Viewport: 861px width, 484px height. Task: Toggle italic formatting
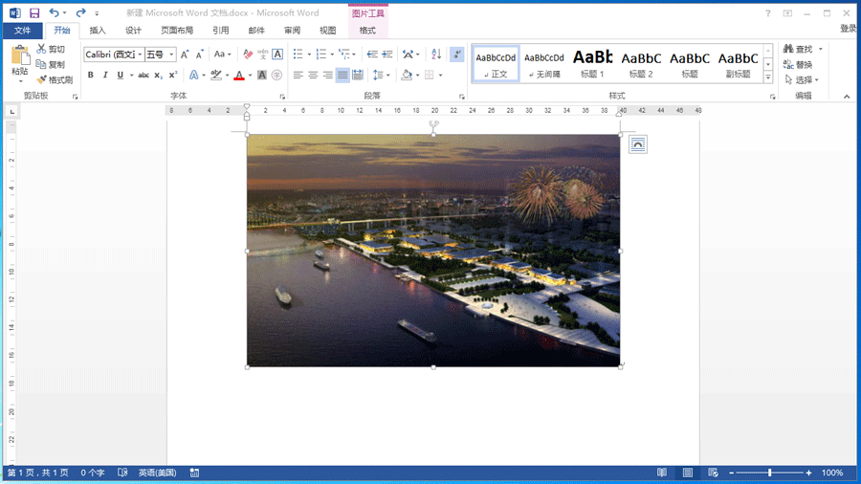coord(105,75)
